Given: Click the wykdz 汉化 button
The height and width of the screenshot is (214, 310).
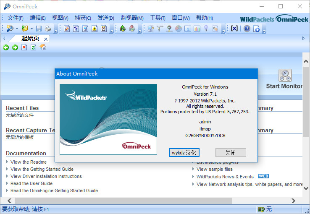Looking at the screenshot, I should click(x=184, y=153).
